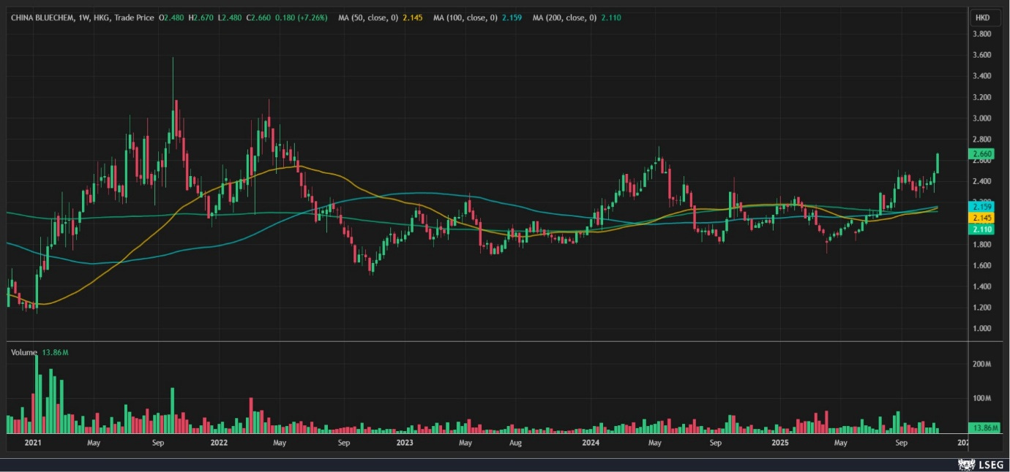Click the cyan 2.159 MA price tag
This screenshot has width=1010, height=472.
tap(981, 207)
